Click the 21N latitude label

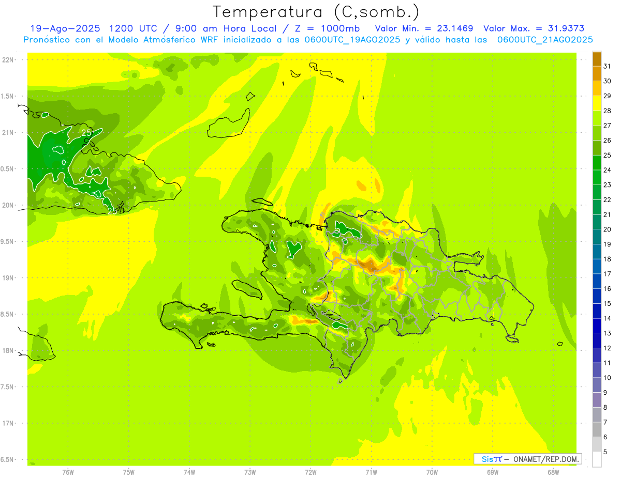pyautogui.click(x=8, y=132)
